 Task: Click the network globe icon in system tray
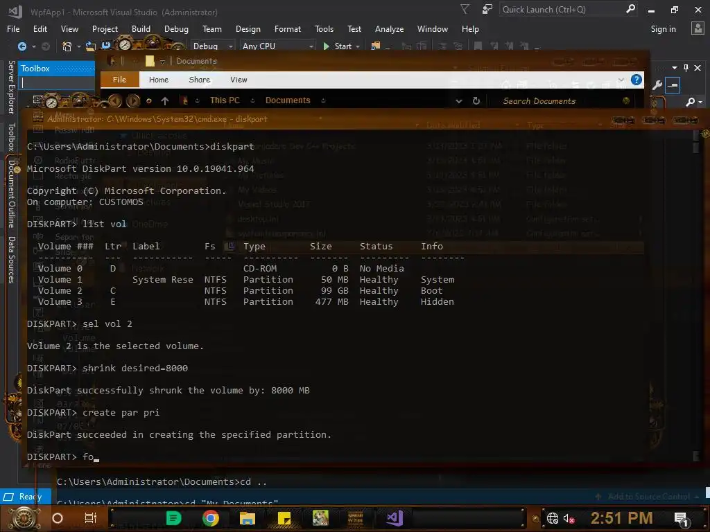coord(553,518)
